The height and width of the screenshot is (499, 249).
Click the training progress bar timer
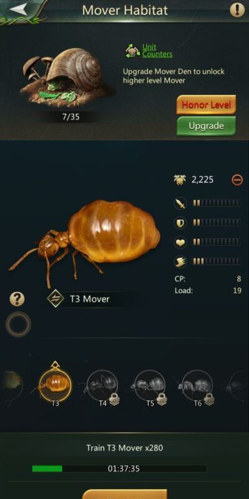coord(120,468)
